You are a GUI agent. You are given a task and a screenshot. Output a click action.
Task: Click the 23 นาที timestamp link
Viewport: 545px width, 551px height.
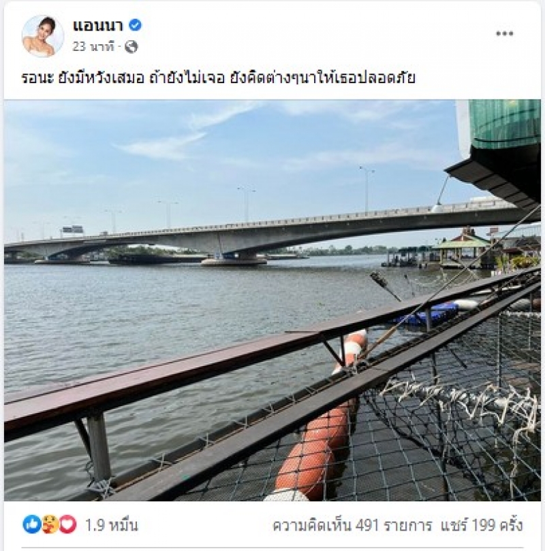93,47
